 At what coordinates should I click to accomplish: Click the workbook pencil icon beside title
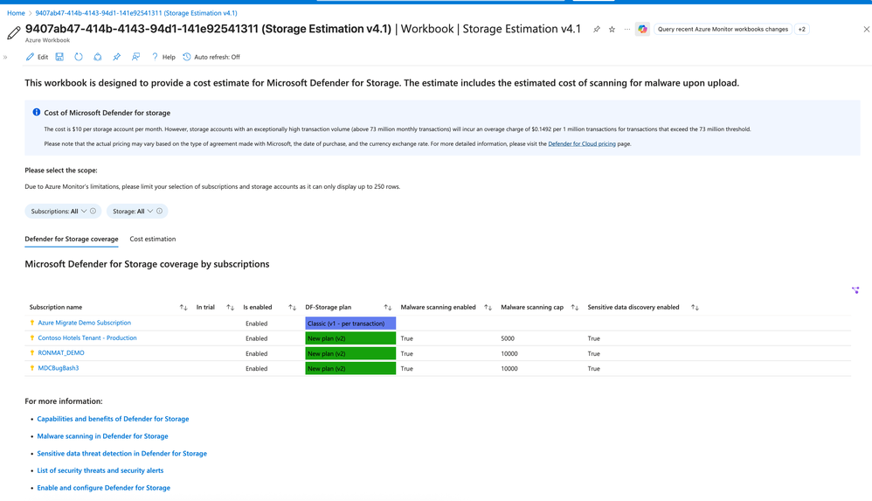[x=13, y=33]
